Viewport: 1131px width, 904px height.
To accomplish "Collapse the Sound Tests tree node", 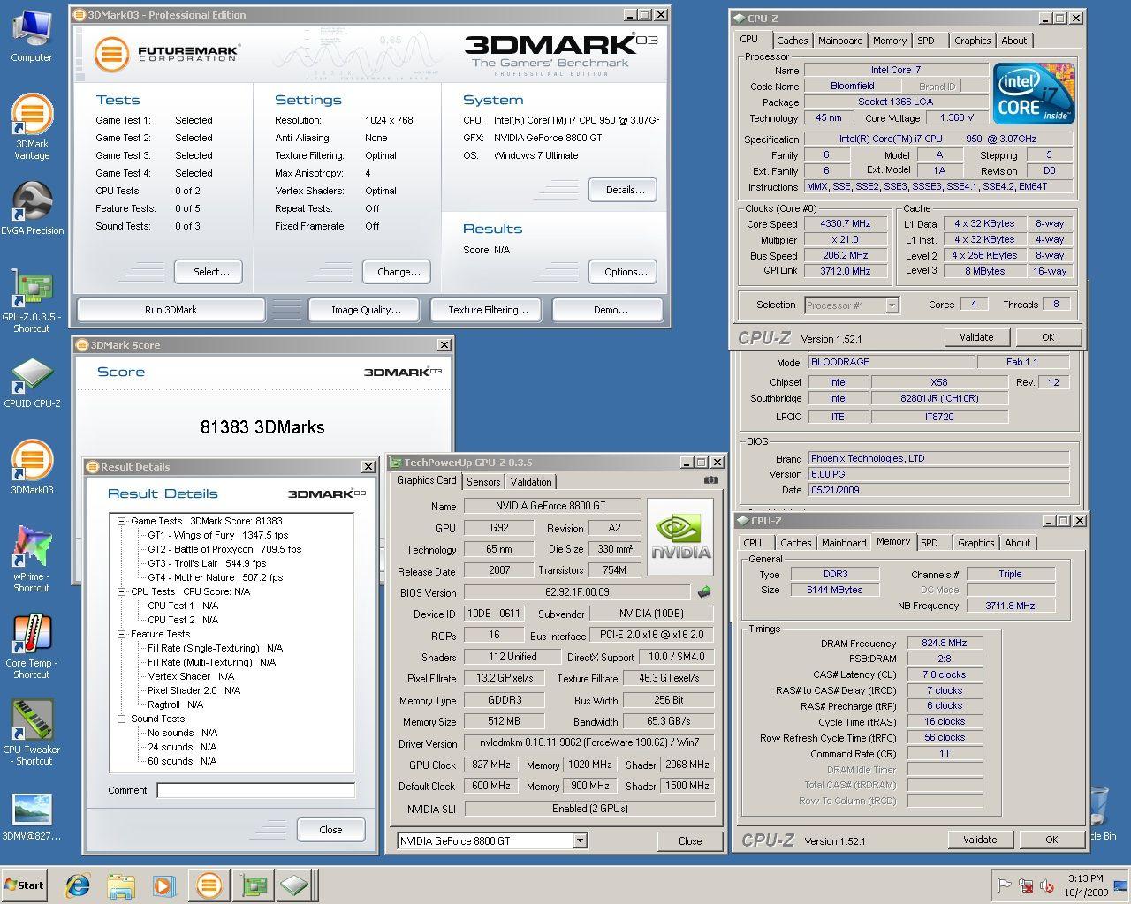I will pyautogui.click(x=122, y=719).
